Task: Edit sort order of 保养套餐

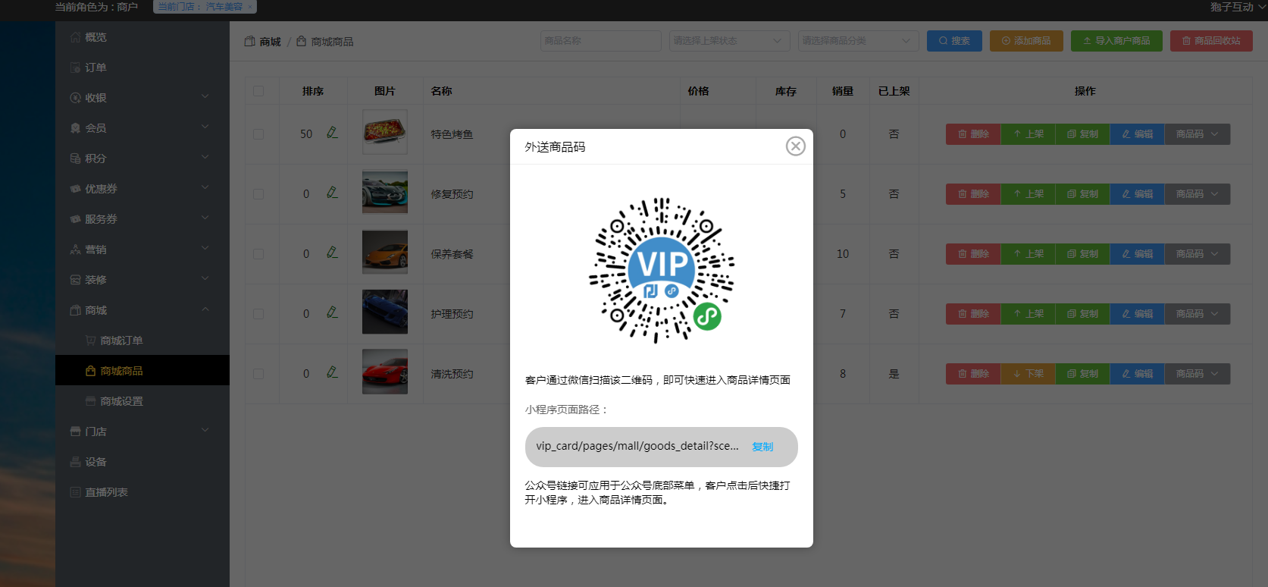Action: coord(332,253)
